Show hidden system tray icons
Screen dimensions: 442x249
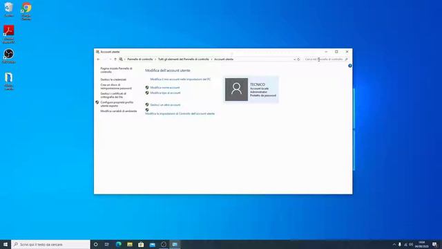click(x=394, y=244)
